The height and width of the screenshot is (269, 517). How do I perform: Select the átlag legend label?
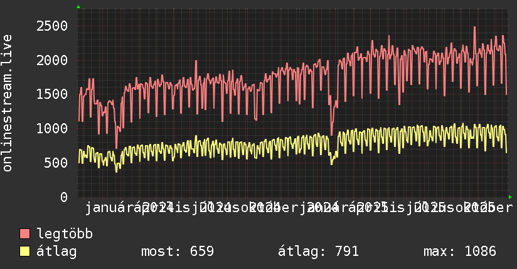coord(56,251)
